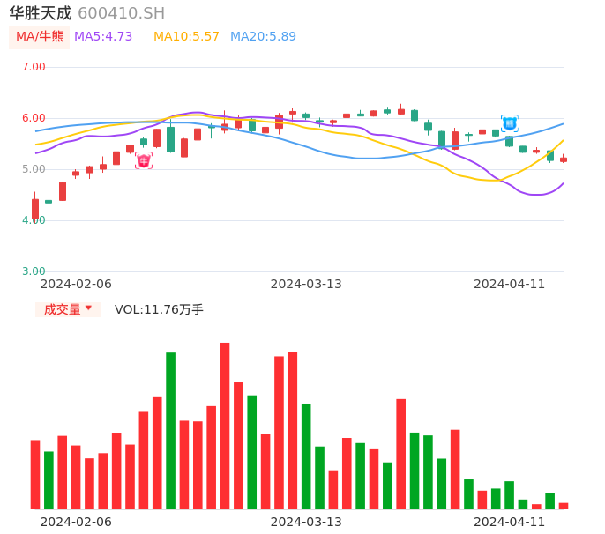Select the MA/牛熊 indicator tab
The width and height of the screenshot is (605, 534).
[40, 37]
